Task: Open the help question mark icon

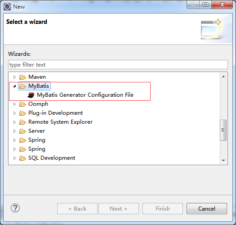Action: pos(15,208)
